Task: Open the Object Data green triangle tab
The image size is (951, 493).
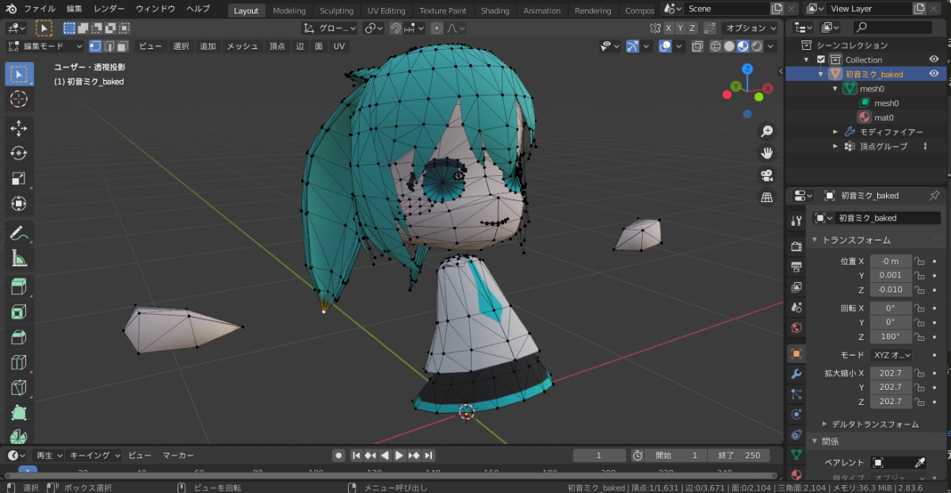Action: pyautogui.click(x=796, y=455)
